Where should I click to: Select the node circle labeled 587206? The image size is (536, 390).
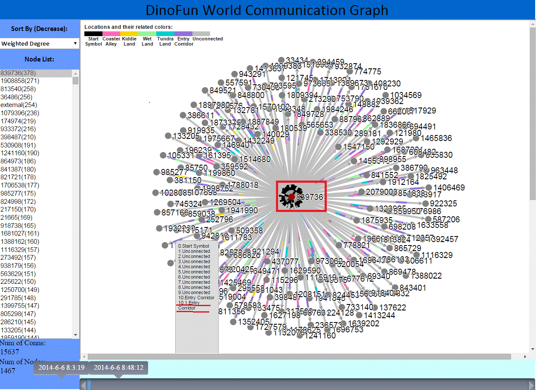pyautogui.click(x=428, y=219)
